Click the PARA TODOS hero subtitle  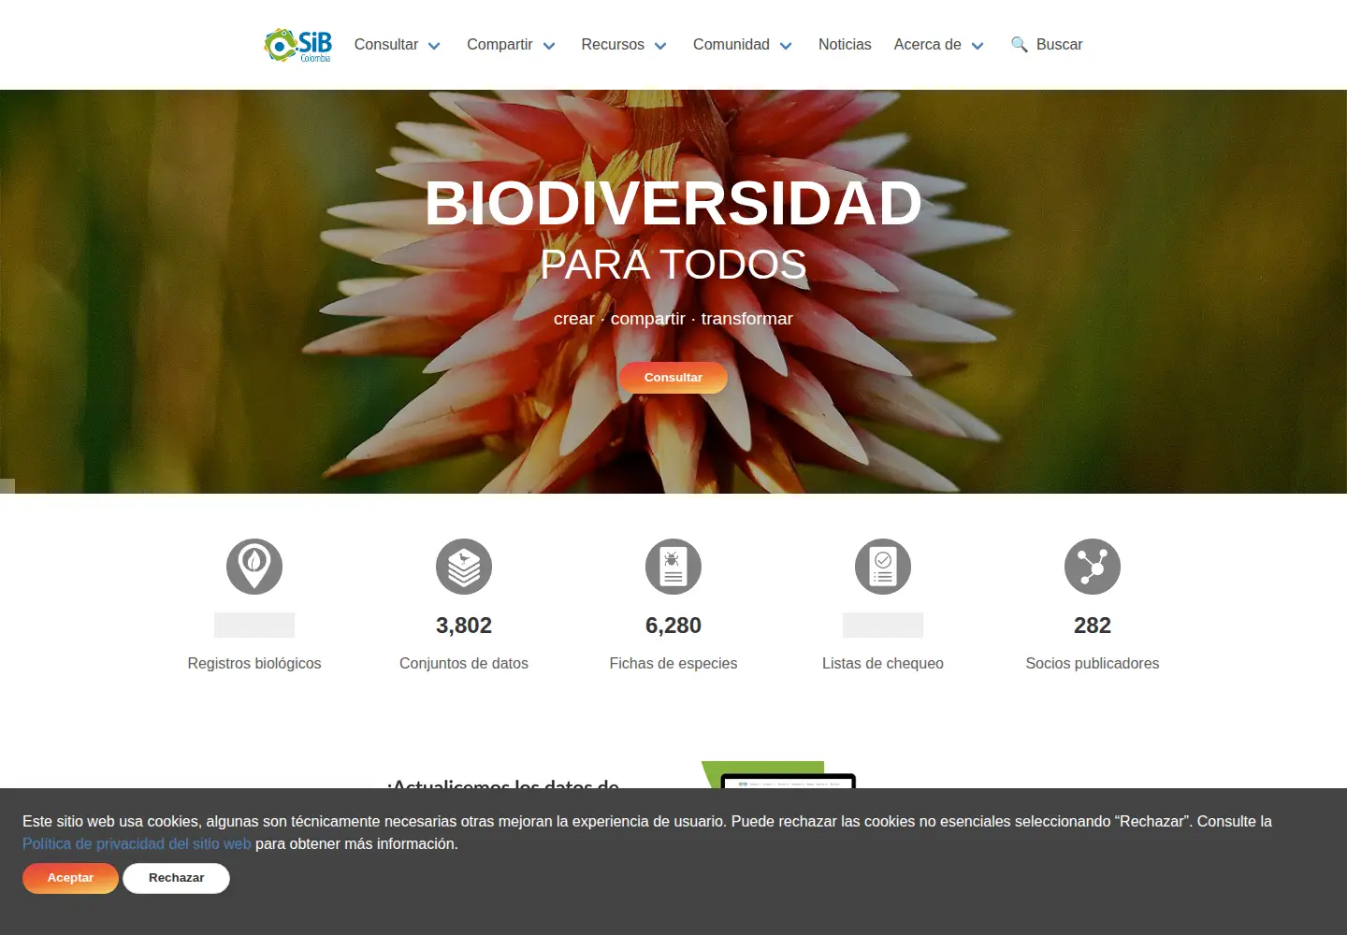point(673,265)
